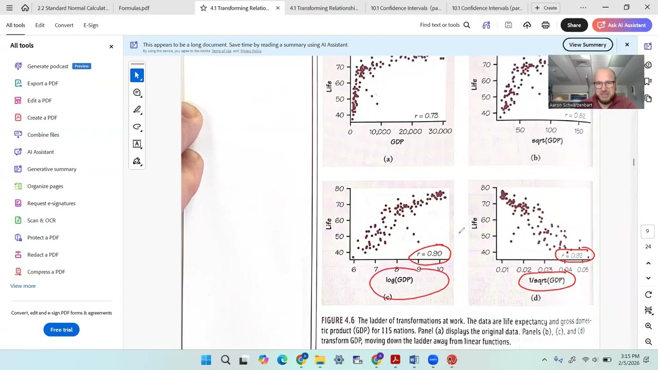This screenshot has width=658, height=370.
Task: Open Windows Start menu
Action: (206, 360)
